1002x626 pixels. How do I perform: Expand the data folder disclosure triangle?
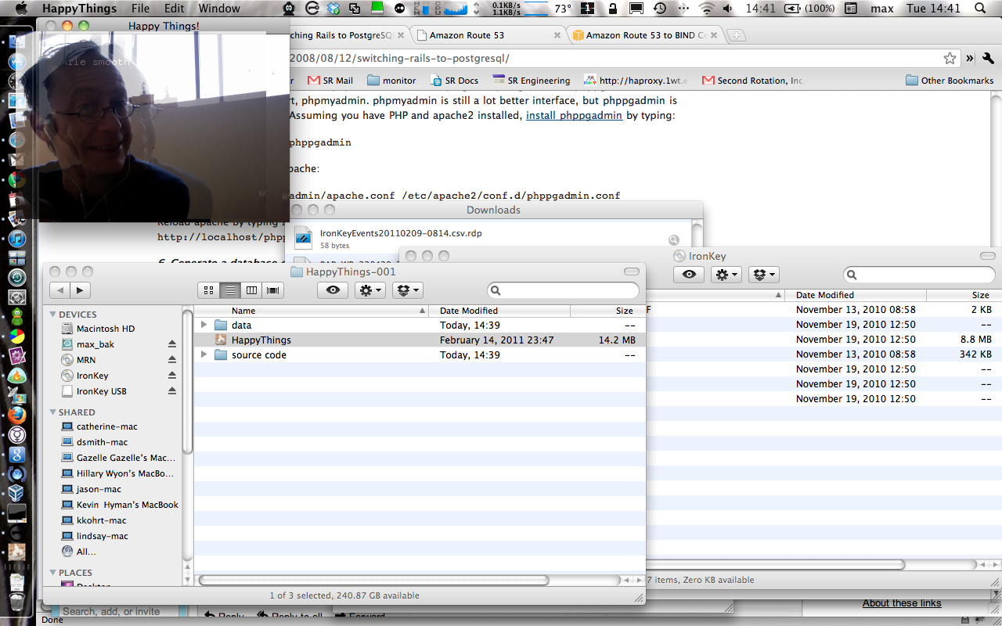(x=204, y=325)
